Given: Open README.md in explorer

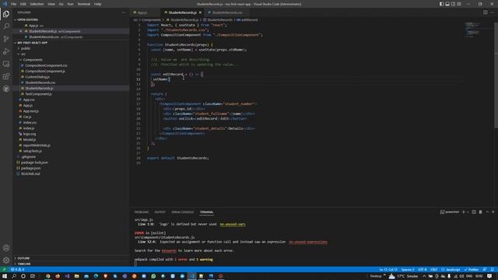Looking at the screenshot, I should [30, 173].
